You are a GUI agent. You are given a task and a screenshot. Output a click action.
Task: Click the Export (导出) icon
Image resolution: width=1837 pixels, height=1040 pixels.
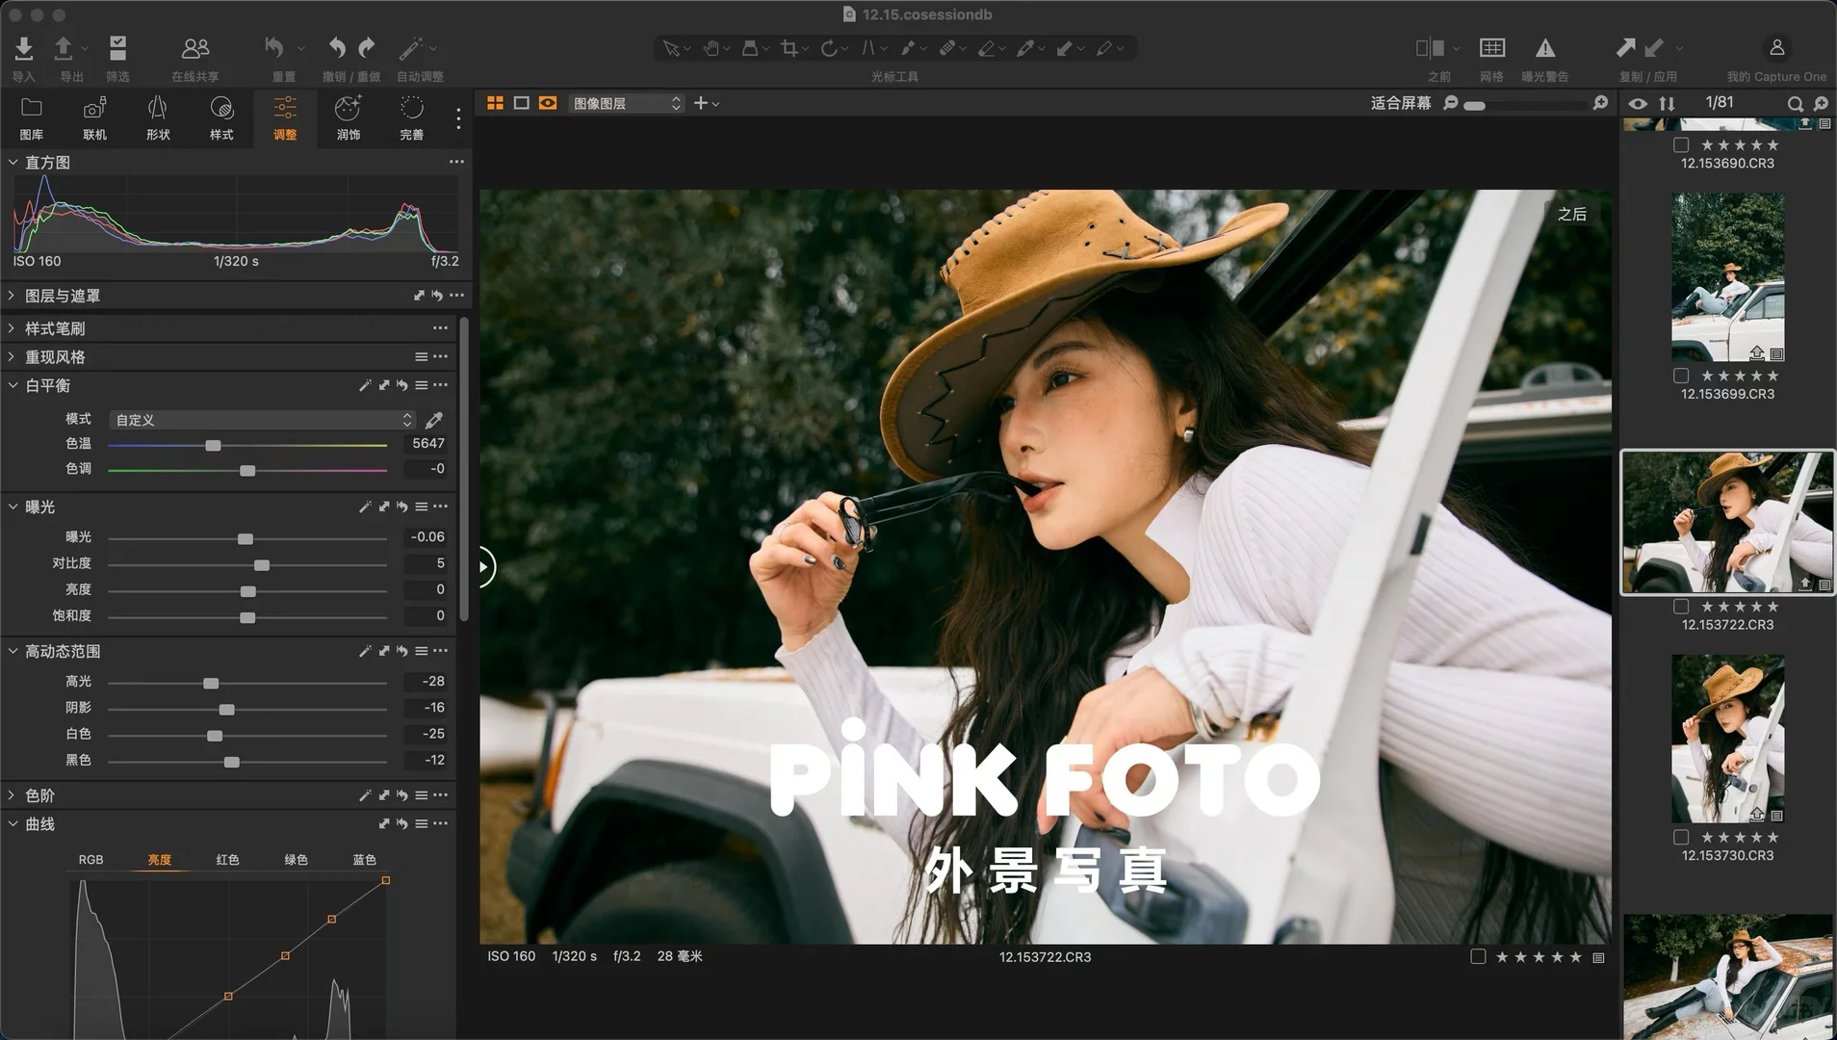click(x=64, y=48)
